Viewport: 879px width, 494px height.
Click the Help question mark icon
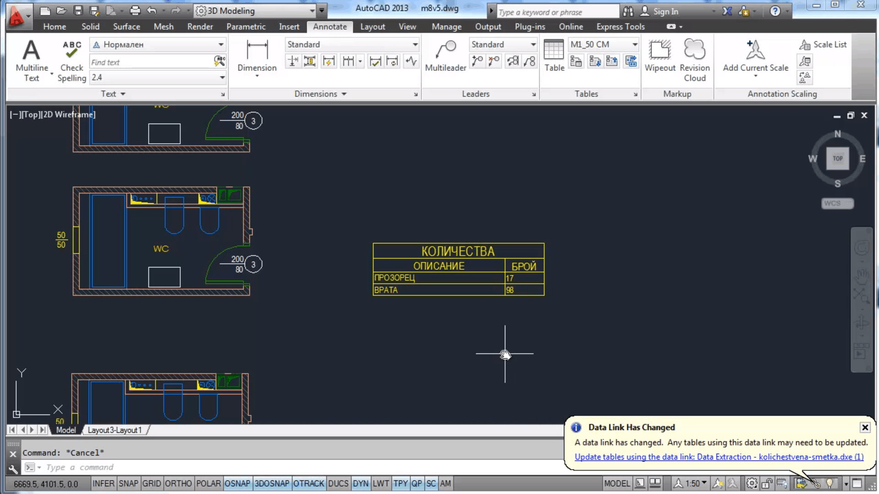tap(775, 11)
